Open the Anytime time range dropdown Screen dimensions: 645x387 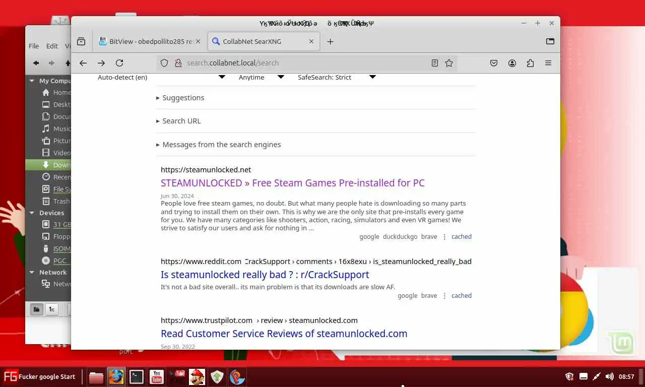[x=261, y=77]
